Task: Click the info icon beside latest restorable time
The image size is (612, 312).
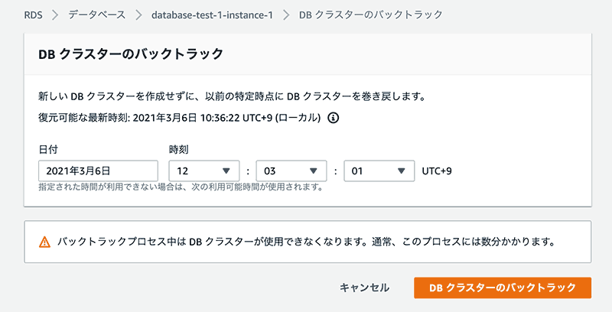Action: pos(333,118)
